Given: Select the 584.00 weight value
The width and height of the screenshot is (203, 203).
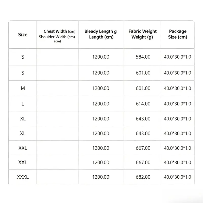Looking at the screenshot, I should [x=143, y=57].
